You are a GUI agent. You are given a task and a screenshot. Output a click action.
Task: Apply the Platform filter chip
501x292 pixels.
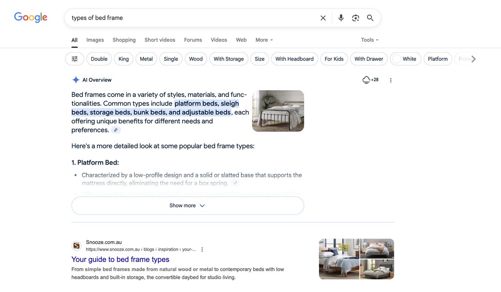438,59
